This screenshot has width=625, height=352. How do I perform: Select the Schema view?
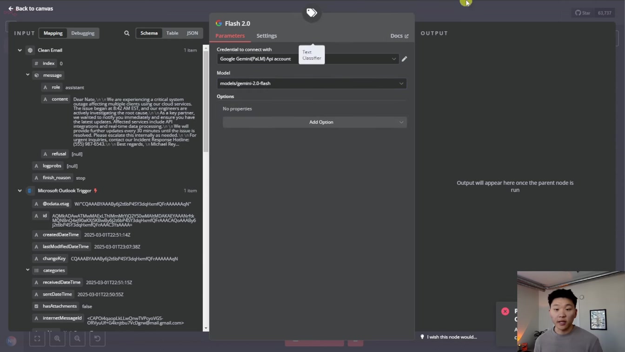(x=149, y=33)
